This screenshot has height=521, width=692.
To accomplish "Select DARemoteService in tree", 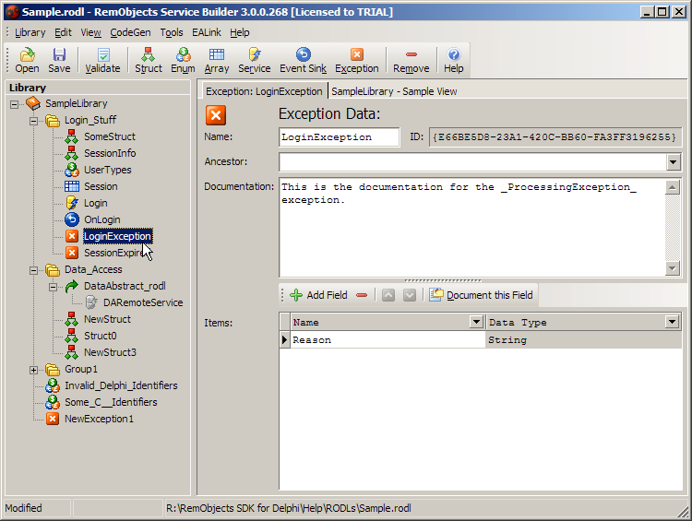I will [143, 302].
